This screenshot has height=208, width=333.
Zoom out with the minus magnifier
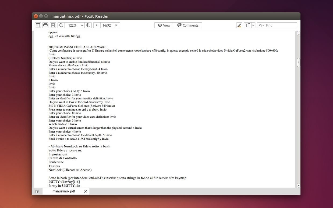pyautogui.click(x=61, y=25)
